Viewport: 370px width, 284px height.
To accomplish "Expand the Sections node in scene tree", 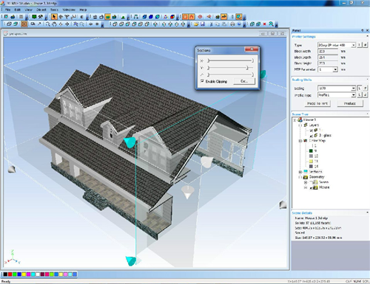I will click(x=300, y=172).
